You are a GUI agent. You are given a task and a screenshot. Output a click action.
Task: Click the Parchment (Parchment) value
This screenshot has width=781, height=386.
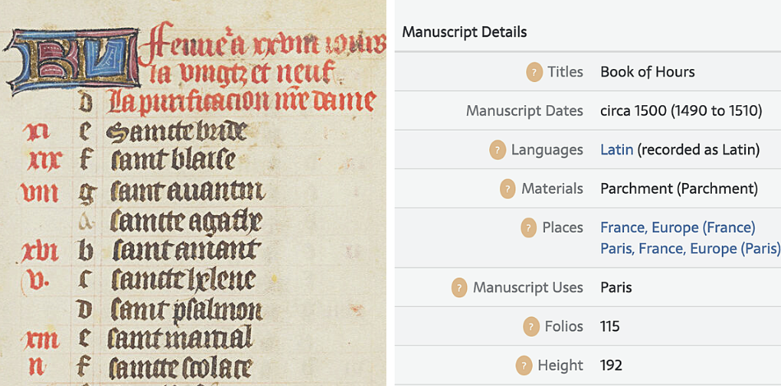coord(679,189)
